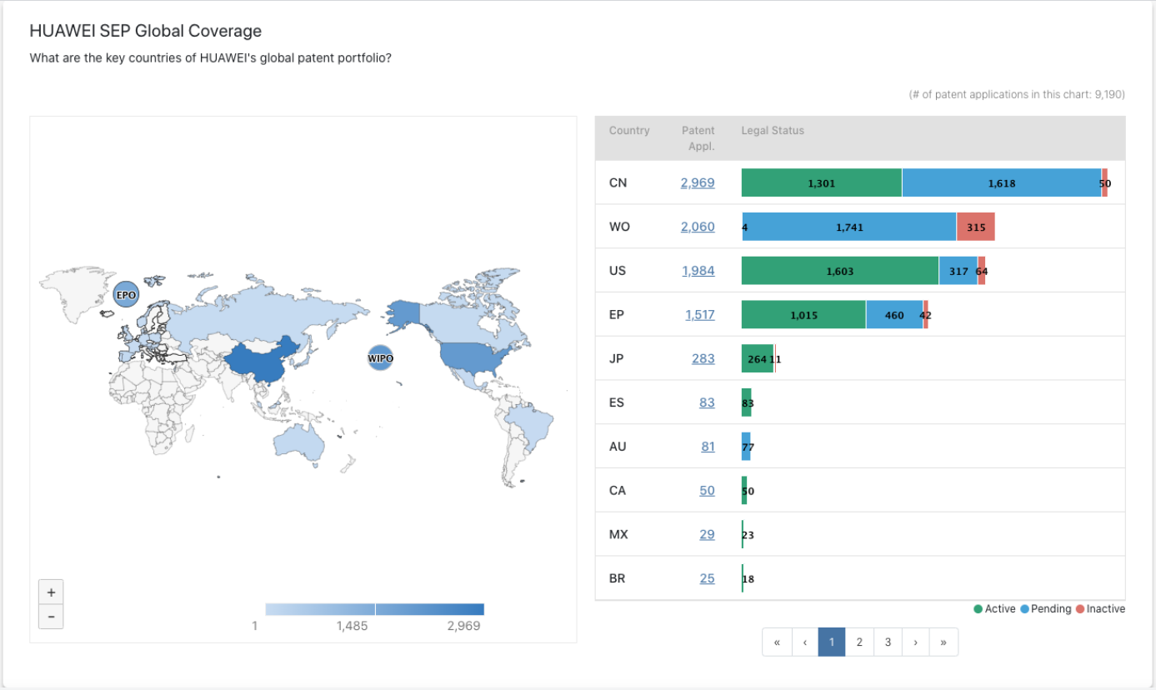Open BR patent applications link 25
This screenshot has width=1156, height=690.
click(x=708, y=578)
